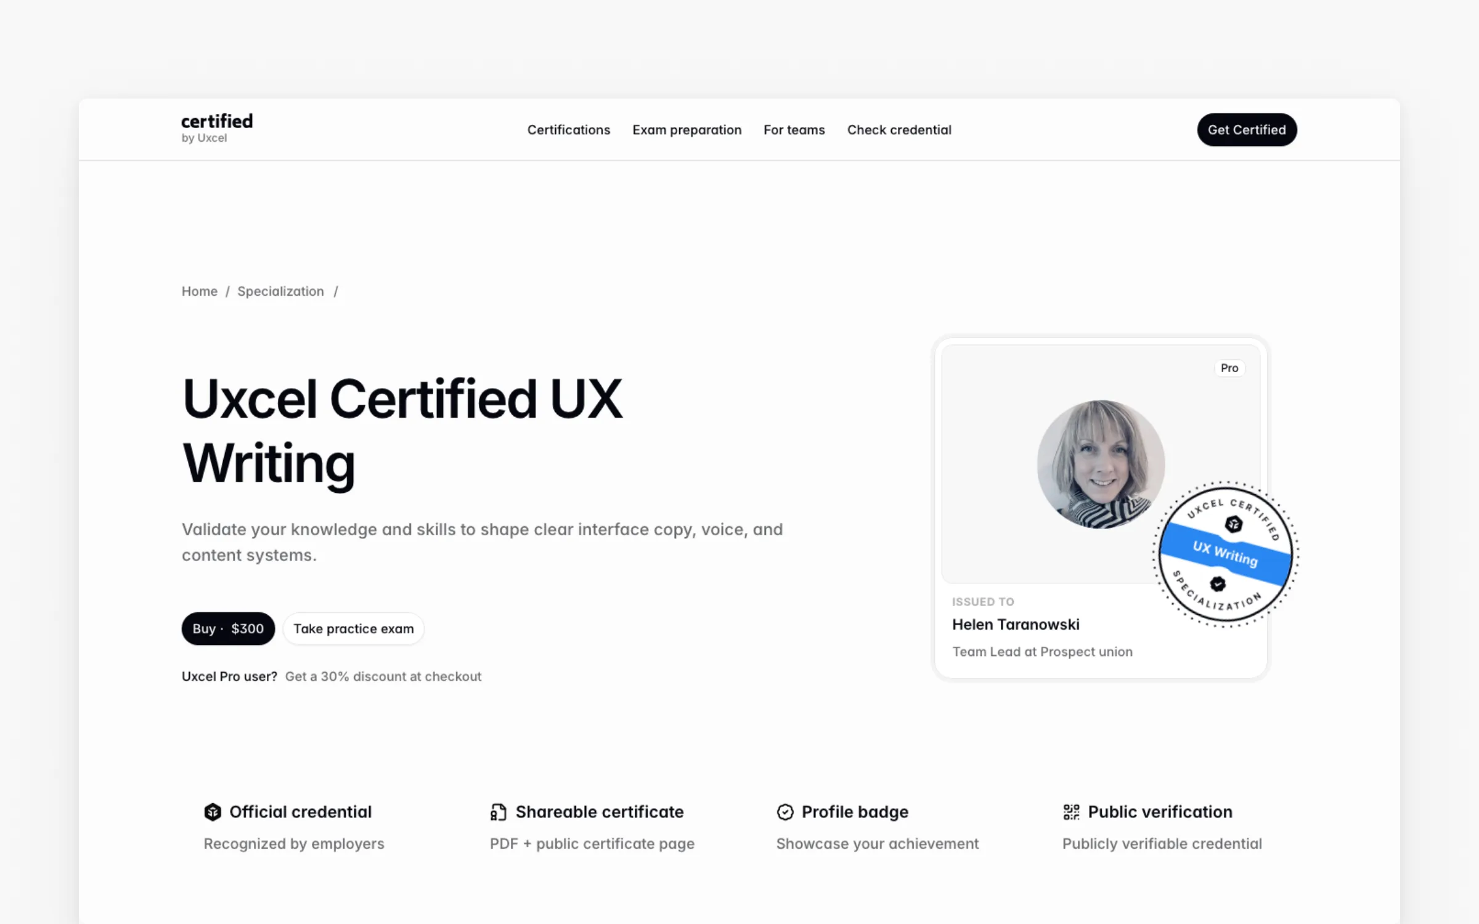Image resolution: width=1479 pixels, height=924 pixels.
Task: Click the 'Validate your knowledge and skills' description
Action: point(482,542)
